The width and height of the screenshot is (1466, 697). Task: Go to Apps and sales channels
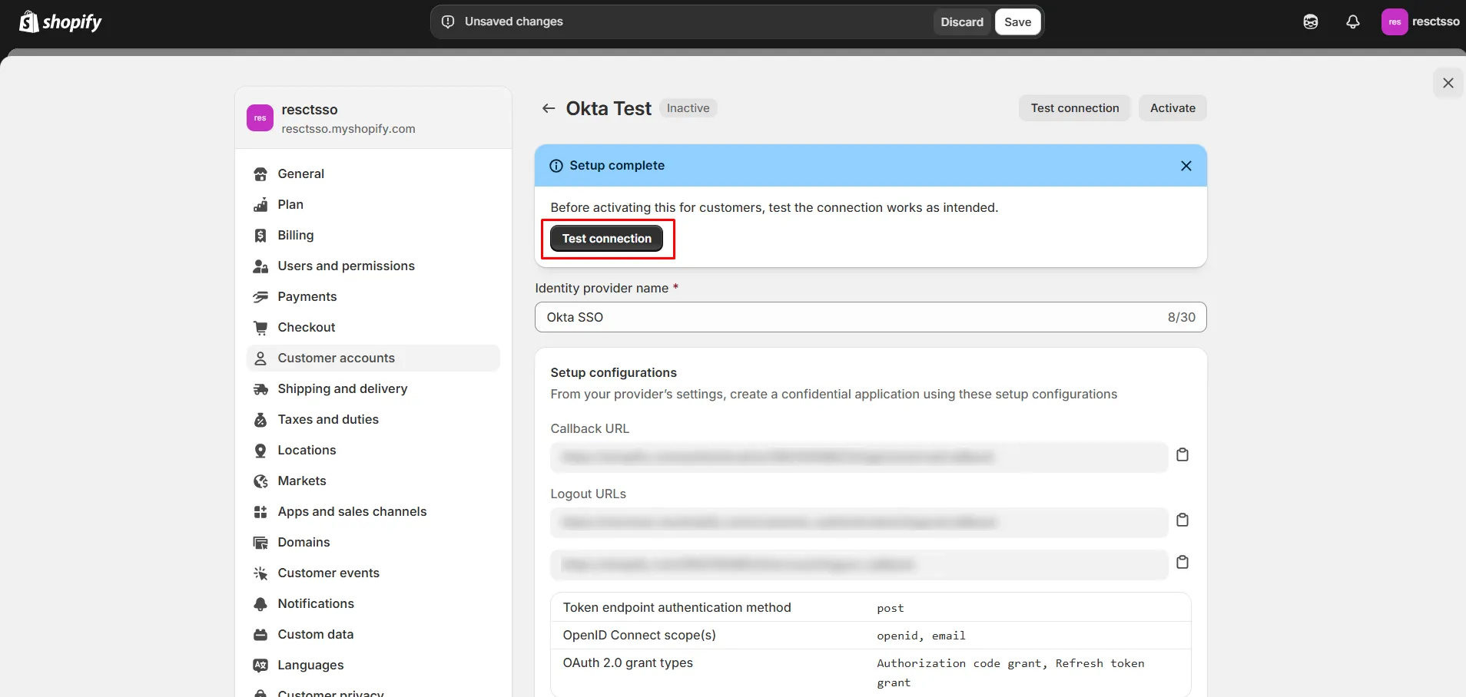373,512
